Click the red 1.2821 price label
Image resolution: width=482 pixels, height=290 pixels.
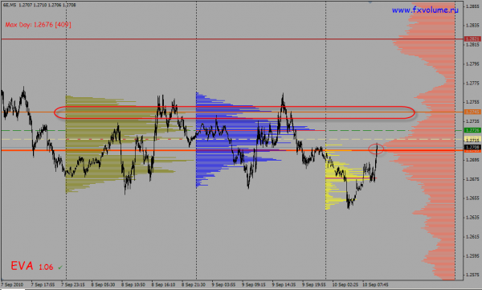[472, 39]
